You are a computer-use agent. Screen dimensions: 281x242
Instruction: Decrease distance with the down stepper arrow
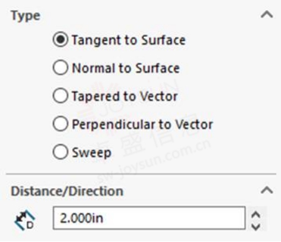256,226
